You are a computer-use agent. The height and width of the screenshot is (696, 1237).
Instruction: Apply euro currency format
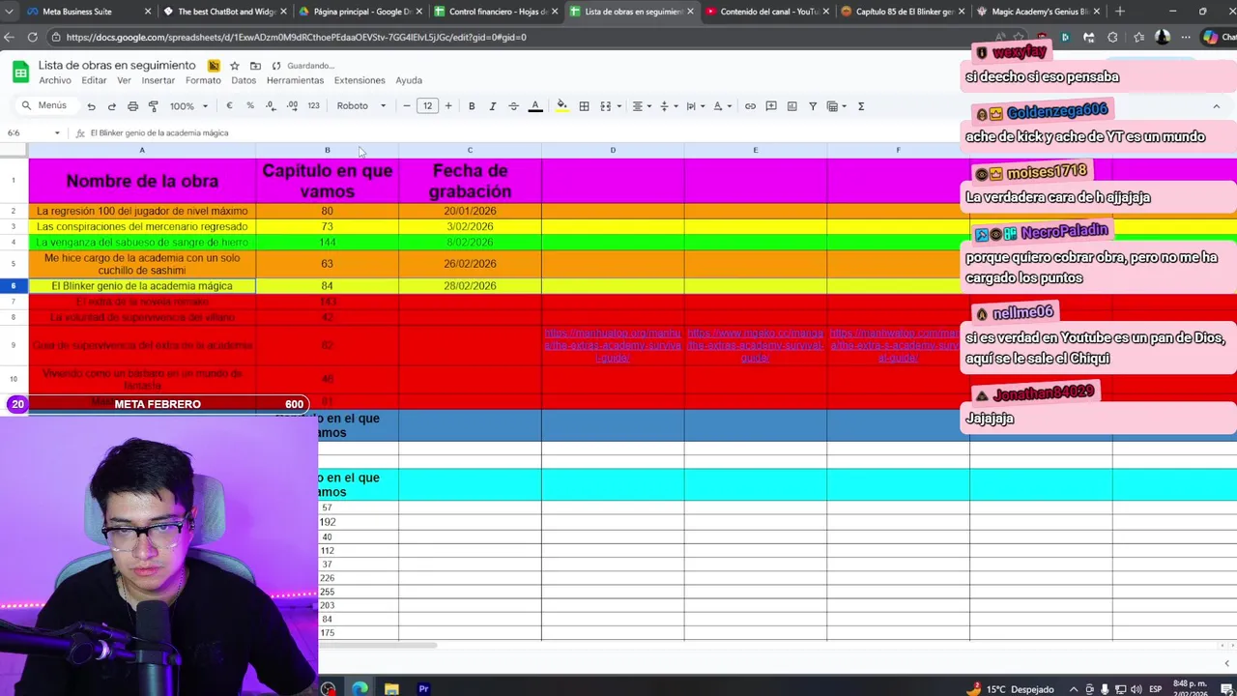click(x=229, y=106)
